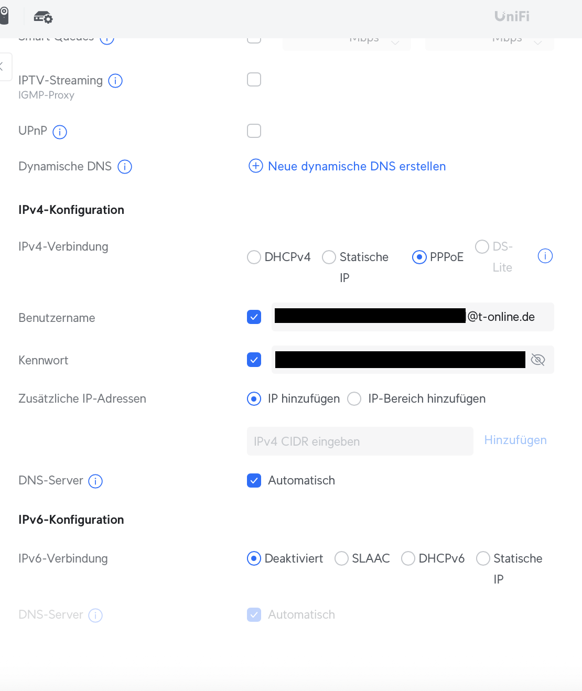Choose IP-Bereich hinzufügen option
This screenshot has height=691, width=582.
(354, 399)
